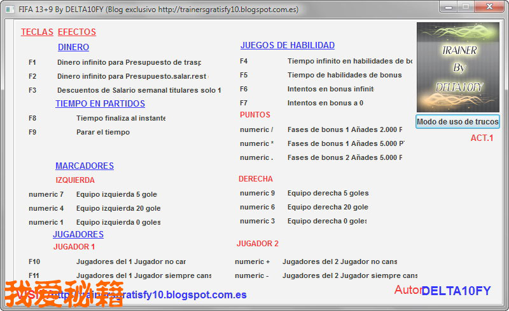
Task: Select the JUEGOS DE HABILIDAD heading
Action: [x=287, y=45]
